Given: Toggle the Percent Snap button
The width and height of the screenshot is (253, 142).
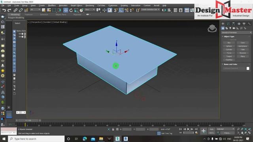Looking at the screenshot, I should coord(126,10).
